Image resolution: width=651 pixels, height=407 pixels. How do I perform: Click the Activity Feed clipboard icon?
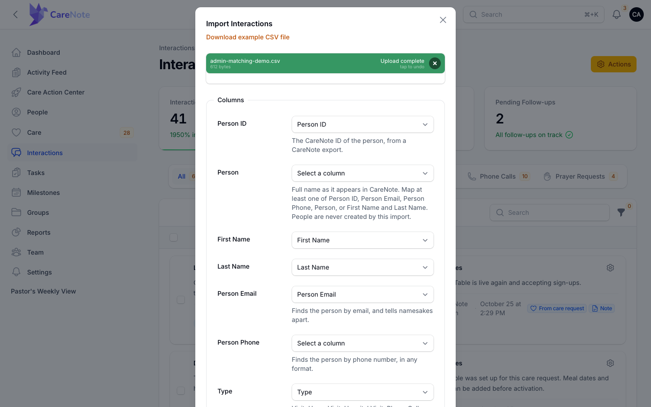16,72
